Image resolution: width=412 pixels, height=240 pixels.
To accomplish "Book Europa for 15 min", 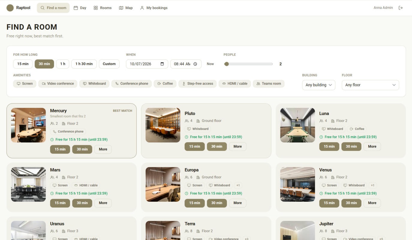I will pyautogui.click(x=195, y=203).
